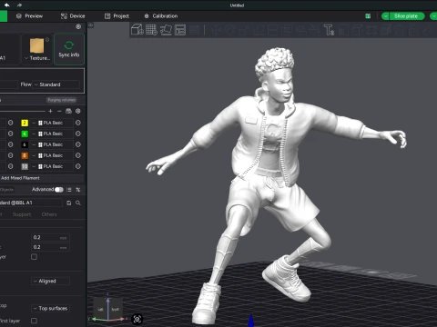
Task: Open the @BBL A1 process preset dropdown
Action: coord(31,203)
